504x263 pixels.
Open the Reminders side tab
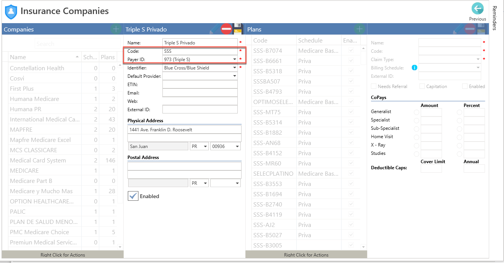tap(495, 18)
